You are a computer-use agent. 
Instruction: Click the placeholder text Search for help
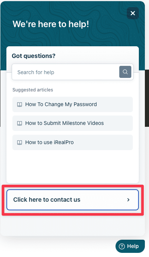click(x=36, y=72)
